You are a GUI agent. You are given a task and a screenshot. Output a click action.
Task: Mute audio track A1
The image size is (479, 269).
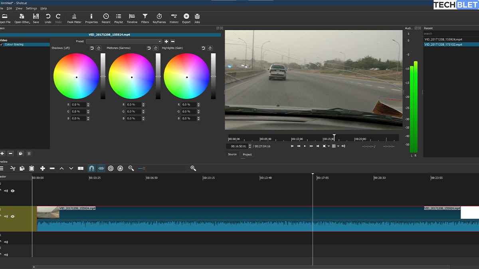click(x=6, y=242)
